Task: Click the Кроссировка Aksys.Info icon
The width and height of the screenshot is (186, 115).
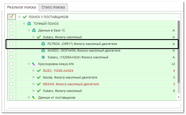Action: click(34, 64)
